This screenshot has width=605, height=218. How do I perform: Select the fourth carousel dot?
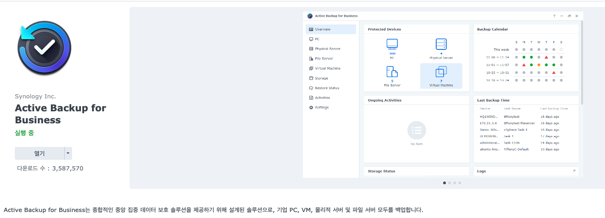pyautogui.click(x=460, y=183)
